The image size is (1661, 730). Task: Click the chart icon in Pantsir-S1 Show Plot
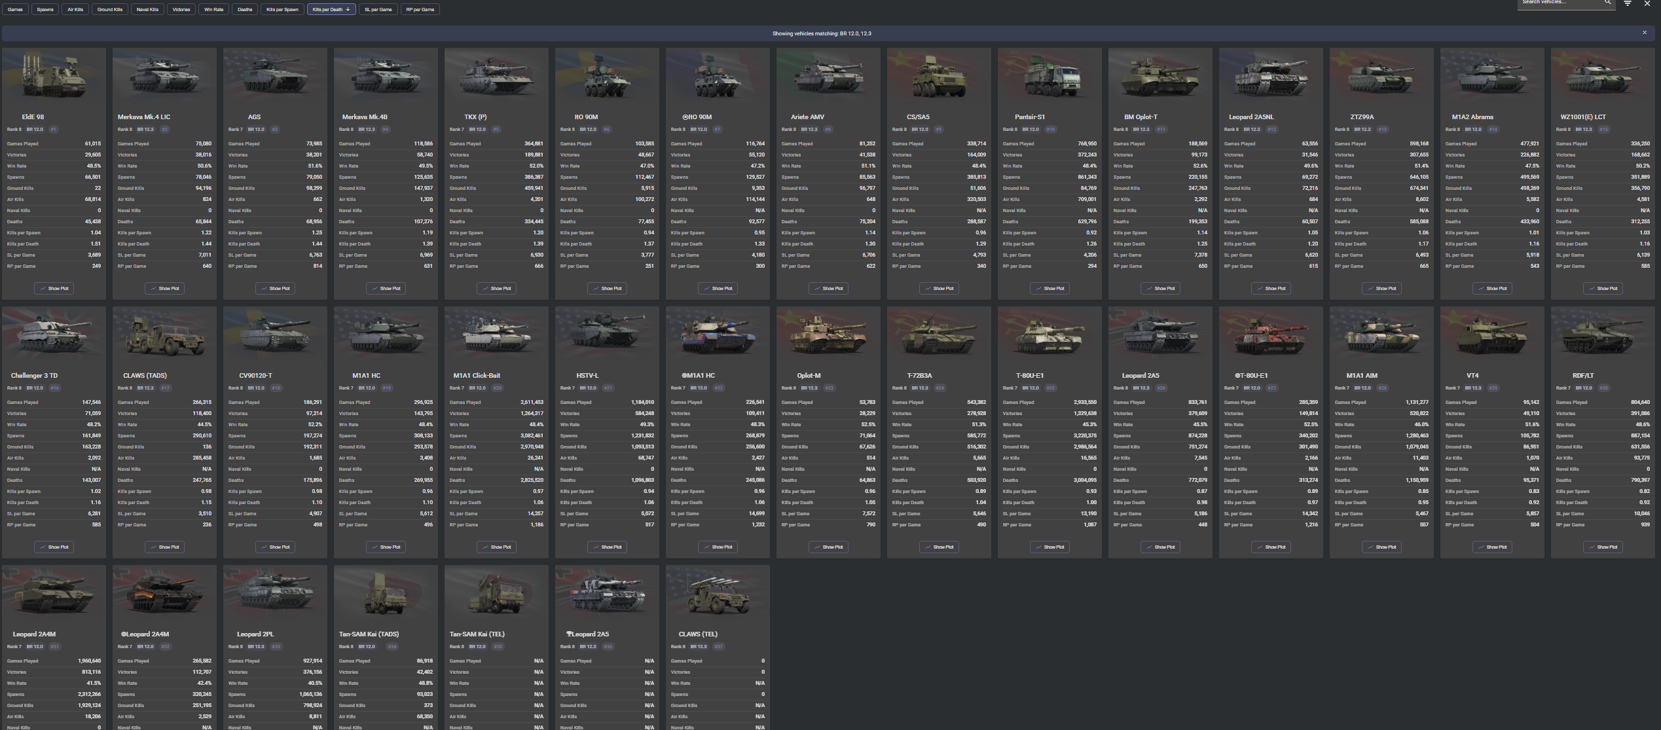(x=1039, y=288)
